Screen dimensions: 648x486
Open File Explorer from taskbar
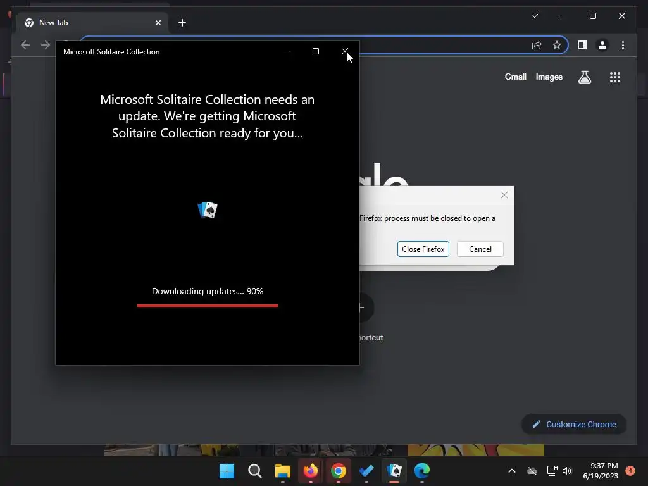[x=283, y=471]
